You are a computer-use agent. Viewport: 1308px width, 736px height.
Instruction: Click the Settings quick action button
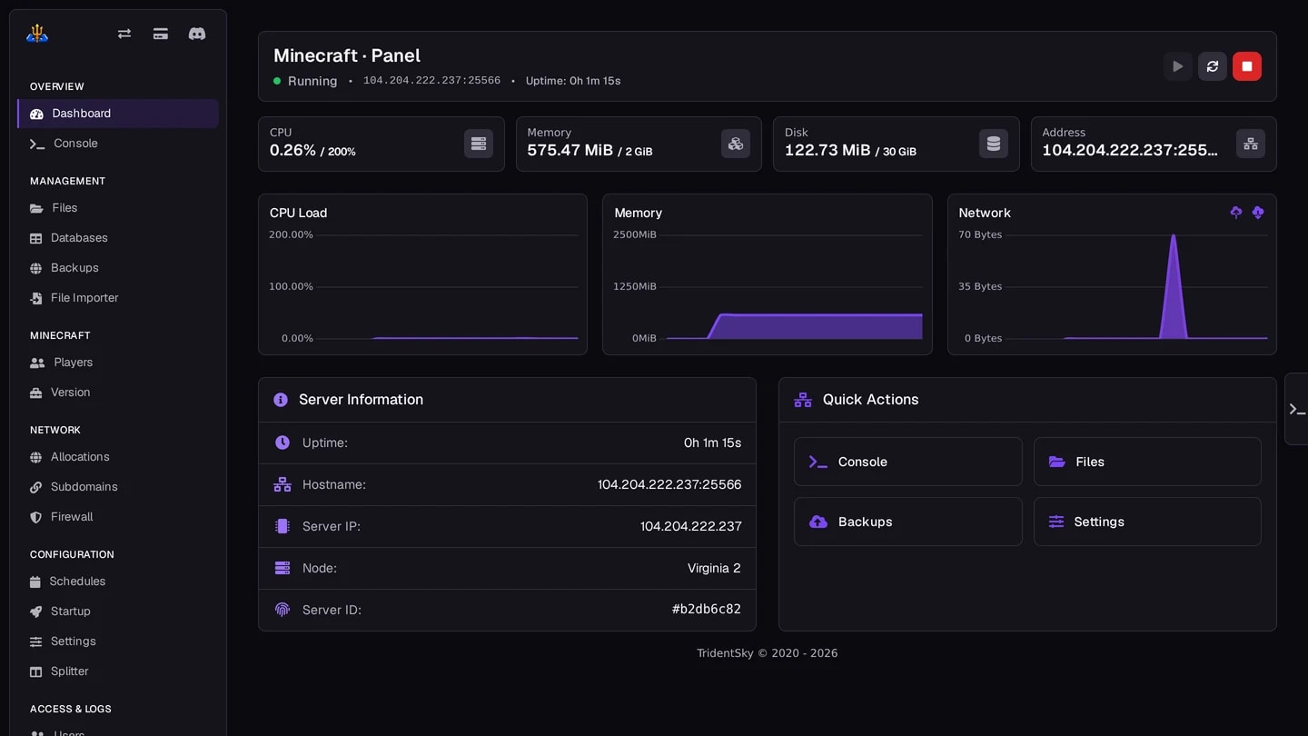pos(1147,522)
